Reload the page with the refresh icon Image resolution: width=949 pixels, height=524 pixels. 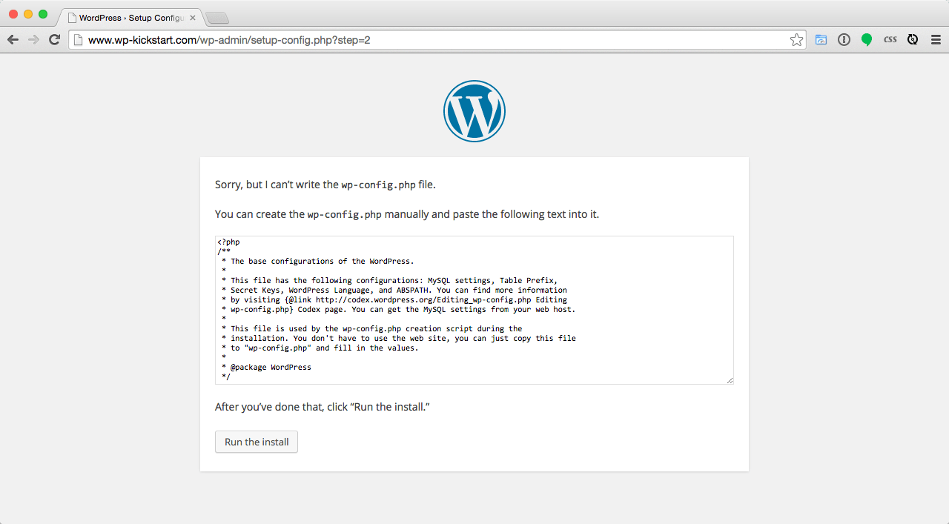click(x=54, y=40)
